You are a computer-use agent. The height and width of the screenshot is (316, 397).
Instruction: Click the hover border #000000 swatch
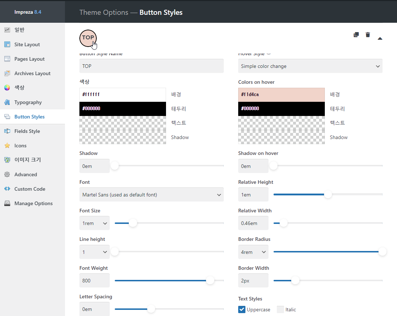[281, 109]
